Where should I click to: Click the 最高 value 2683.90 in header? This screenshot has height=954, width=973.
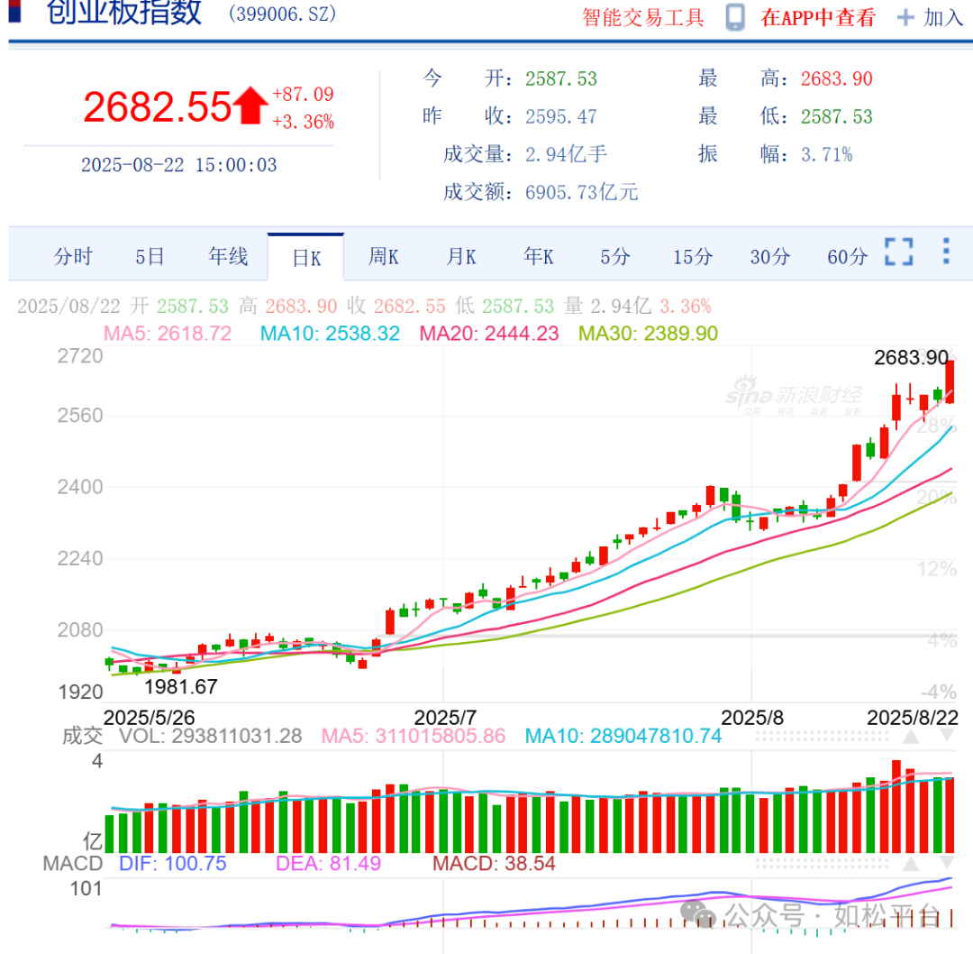tap(836, 78)
